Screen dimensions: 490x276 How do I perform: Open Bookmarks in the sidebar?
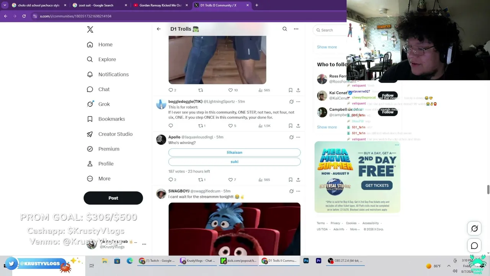coord(106,119)
